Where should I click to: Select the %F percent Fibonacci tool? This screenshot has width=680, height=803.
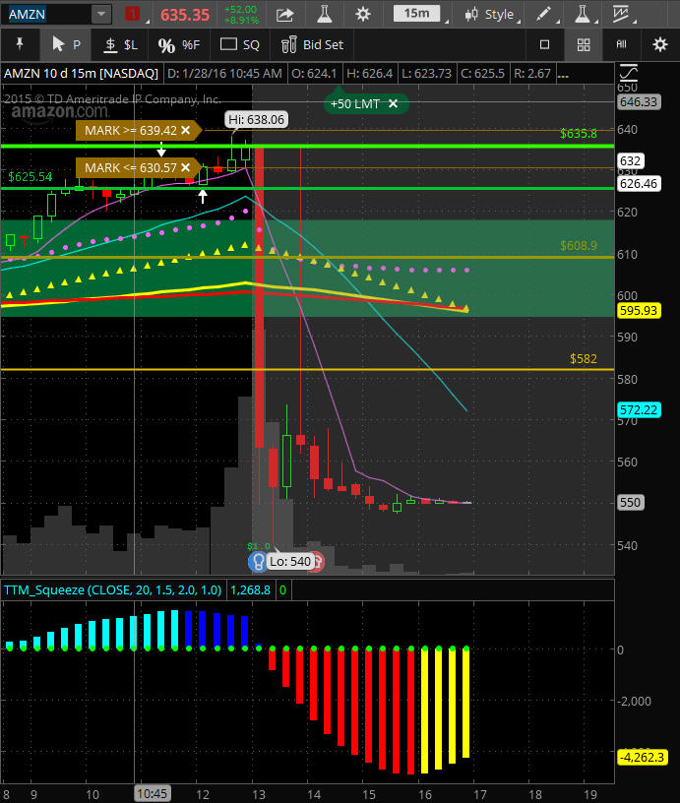click(x=178, y=45)
